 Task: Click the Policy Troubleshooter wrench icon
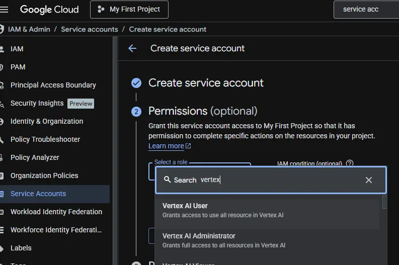(x=2, y=140)
